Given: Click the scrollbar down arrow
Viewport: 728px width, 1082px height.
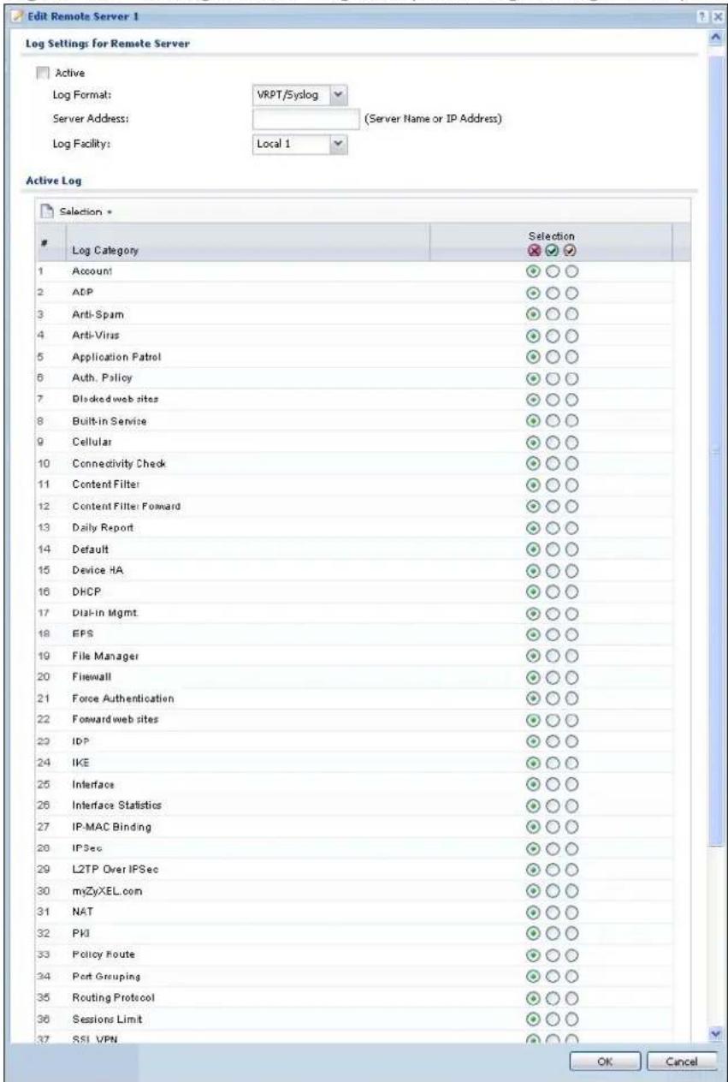Looking at the screenshot, I should [x=715, y=1035].
